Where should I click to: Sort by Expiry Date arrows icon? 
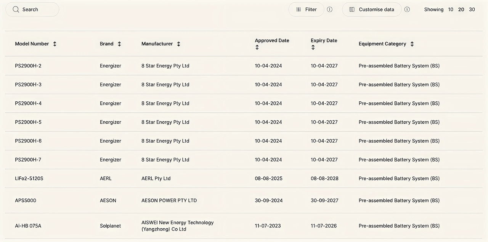coord(313,47)
